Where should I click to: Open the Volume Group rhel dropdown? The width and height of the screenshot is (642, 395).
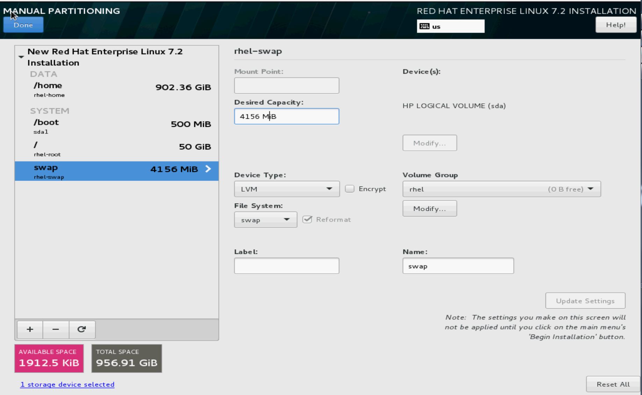502,189
